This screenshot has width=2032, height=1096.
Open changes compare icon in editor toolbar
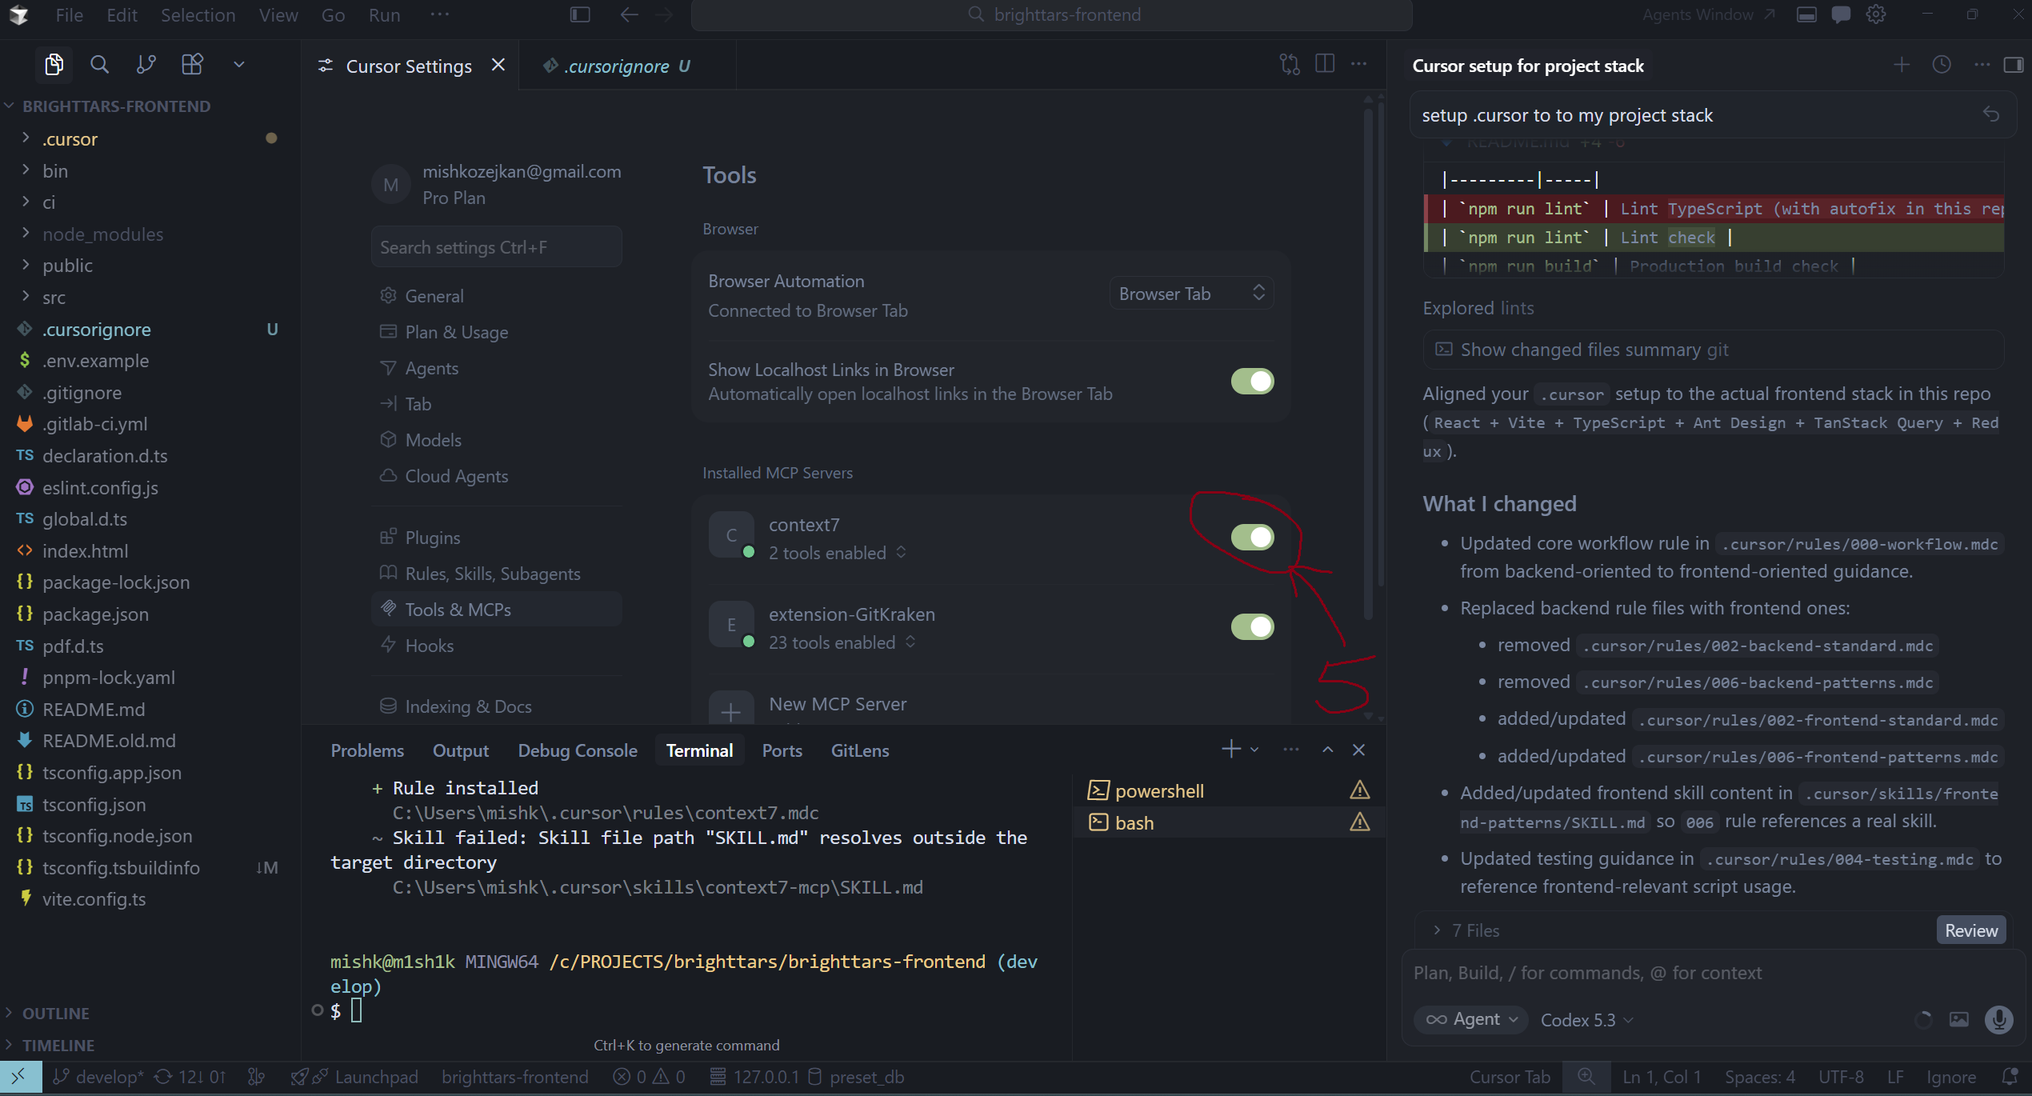click(x=1289, y=64)
